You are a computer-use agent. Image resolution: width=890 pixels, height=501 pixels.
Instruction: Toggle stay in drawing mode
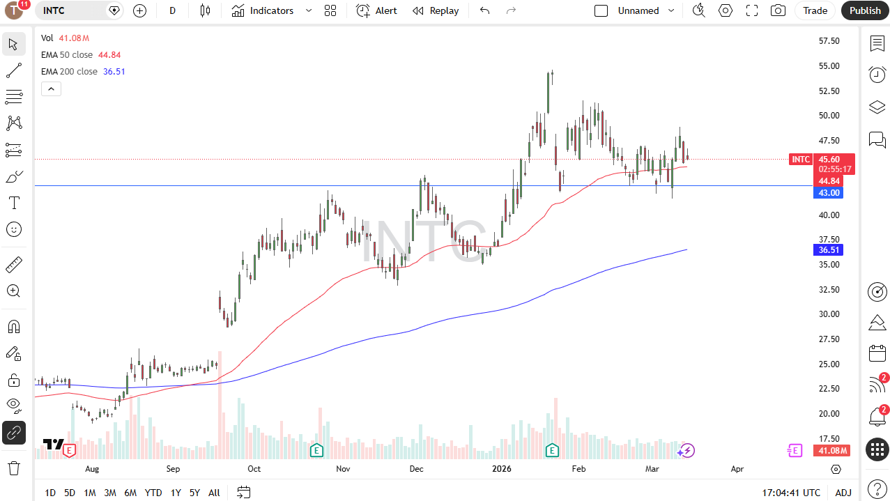13,353
